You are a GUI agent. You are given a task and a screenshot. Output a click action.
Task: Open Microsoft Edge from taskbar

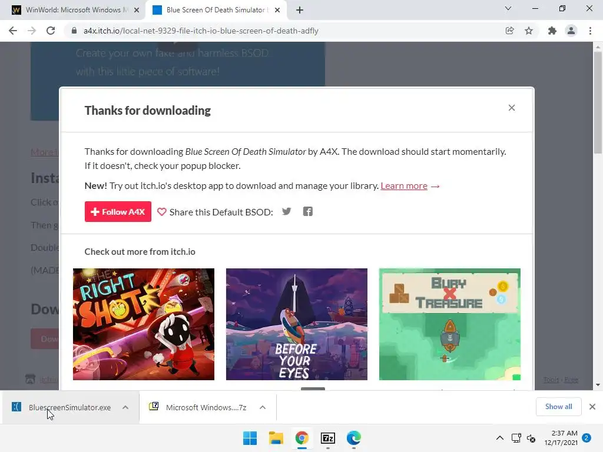coord(353,438)
